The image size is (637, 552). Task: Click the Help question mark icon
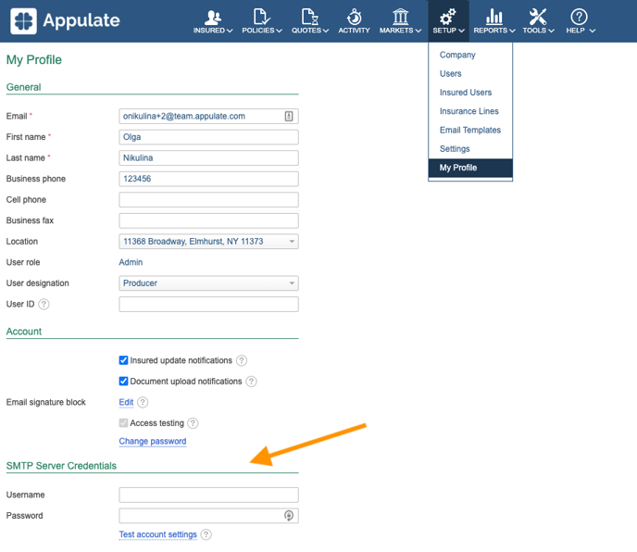(x=579, y=17)
